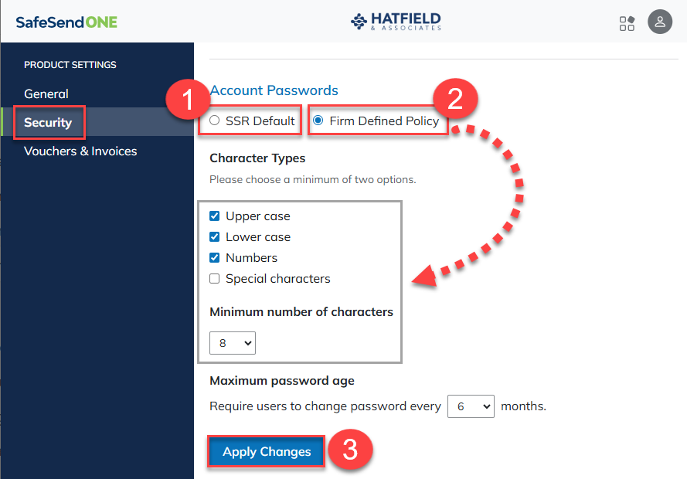Select the SSR Default radio button
Viewport: 687px width, 479px height.
[x=214, y=121]
